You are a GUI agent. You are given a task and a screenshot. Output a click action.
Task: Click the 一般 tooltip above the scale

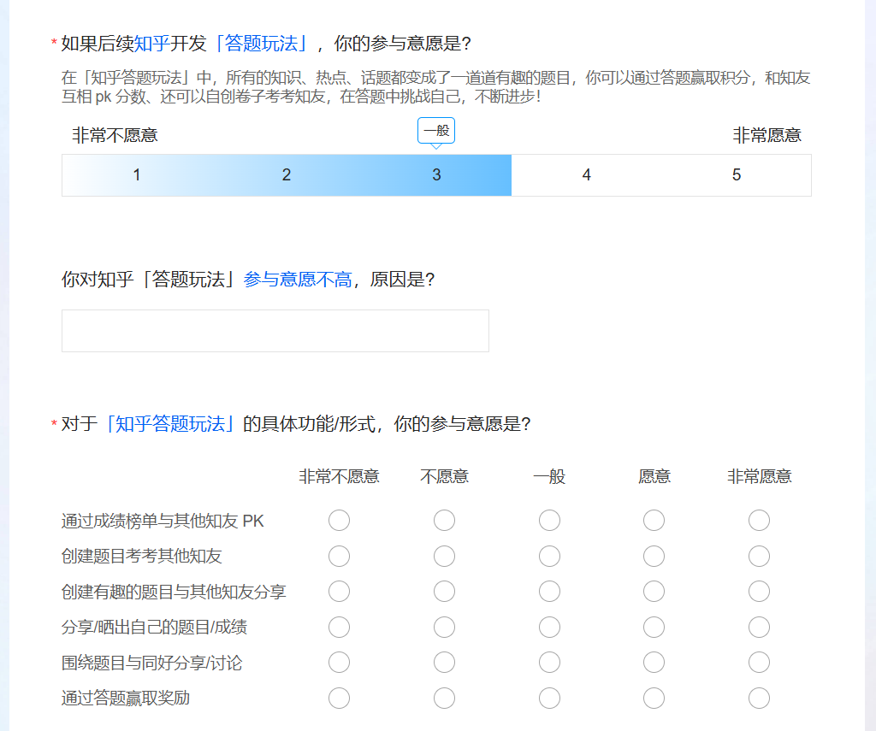coord(436,131)
